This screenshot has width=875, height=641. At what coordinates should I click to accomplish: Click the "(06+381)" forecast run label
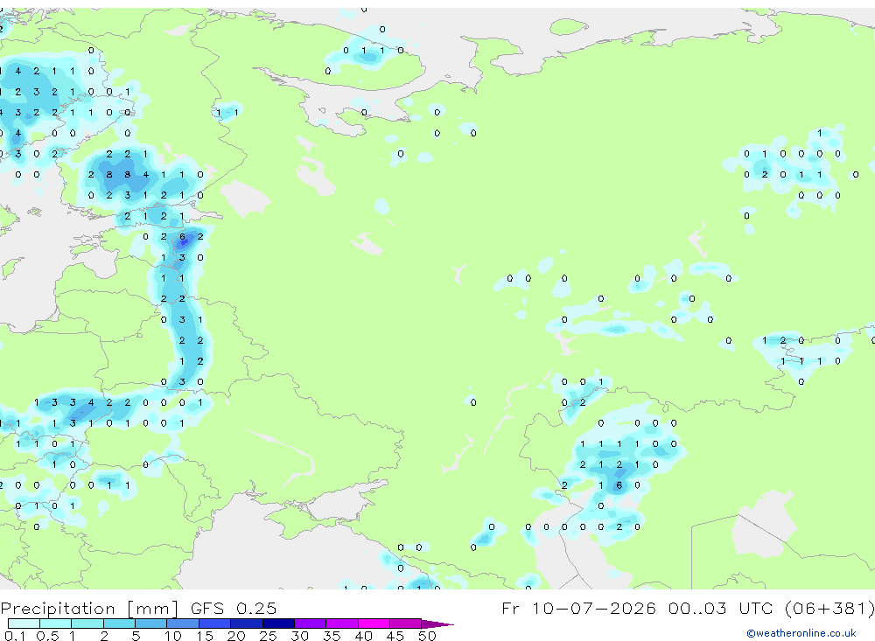click(829, 608)
